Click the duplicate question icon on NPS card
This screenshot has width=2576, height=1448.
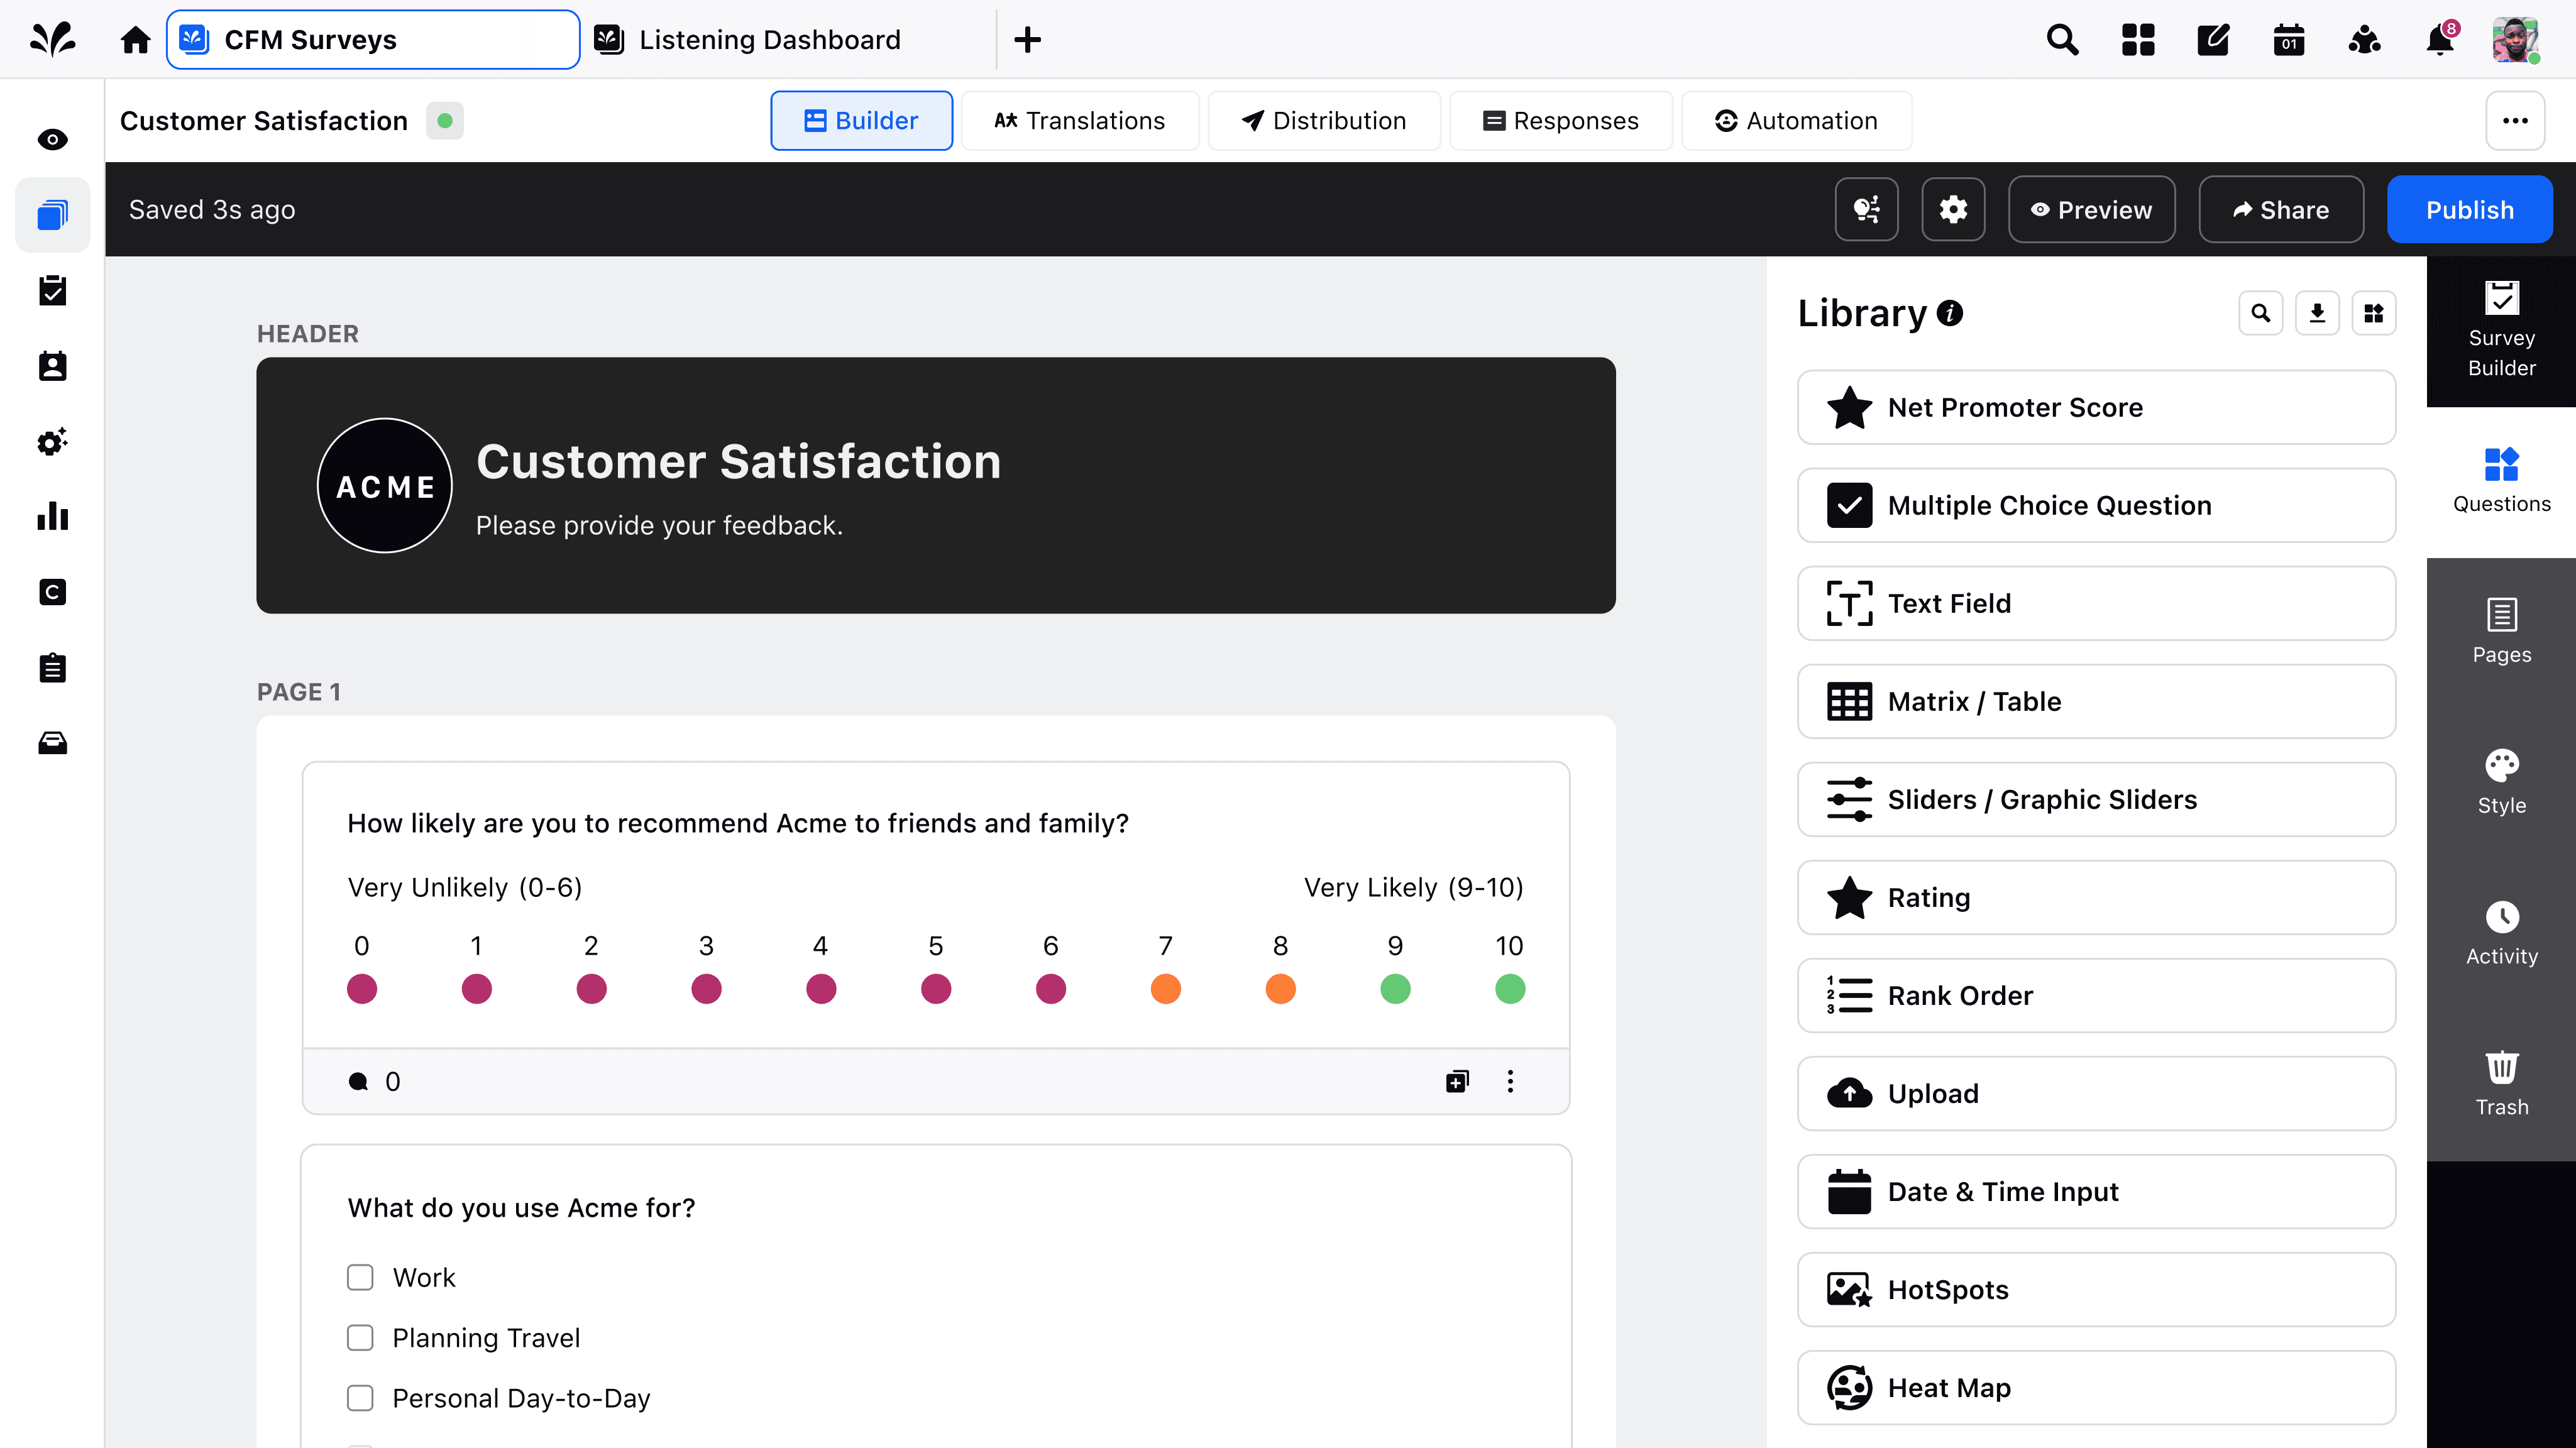click(x=1457, y=1081)
